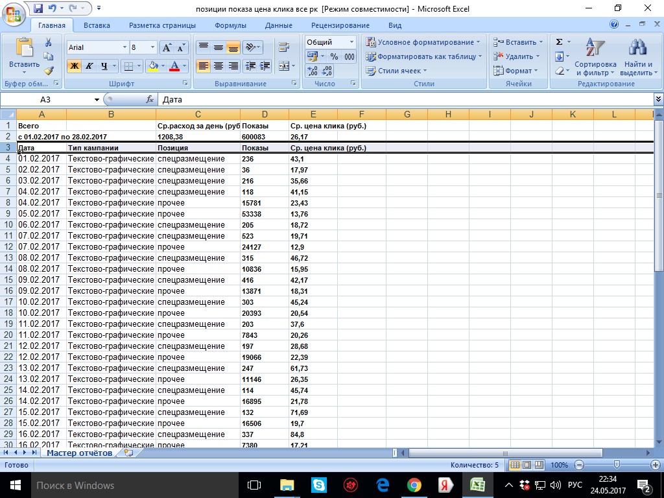
Task: Switch to the Данные tab
Action: tap(278, 25)
